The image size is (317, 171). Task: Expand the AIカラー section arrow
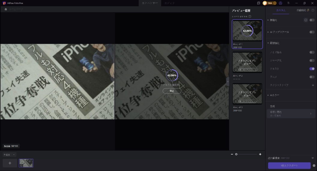(268, 95)
